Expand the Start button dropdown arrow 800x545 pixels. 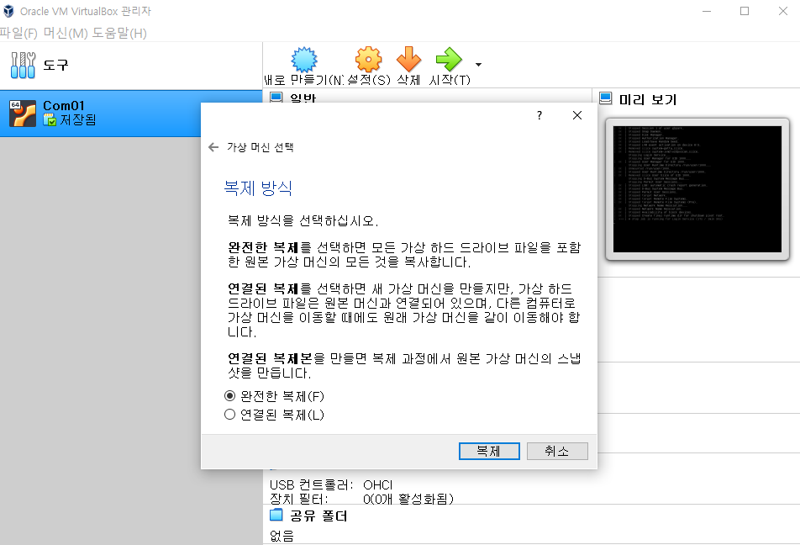point(478,65)
